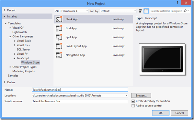194x120 pixels.
Task: Expand the Other Project Types node arrow
Action: pos(10,67)
